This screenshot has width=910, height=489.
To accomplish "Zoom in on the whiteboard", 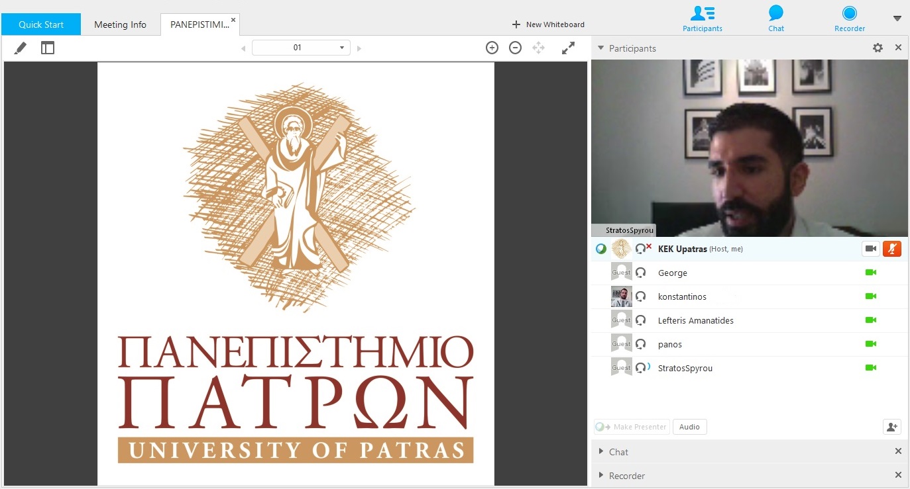I will 492,48.
